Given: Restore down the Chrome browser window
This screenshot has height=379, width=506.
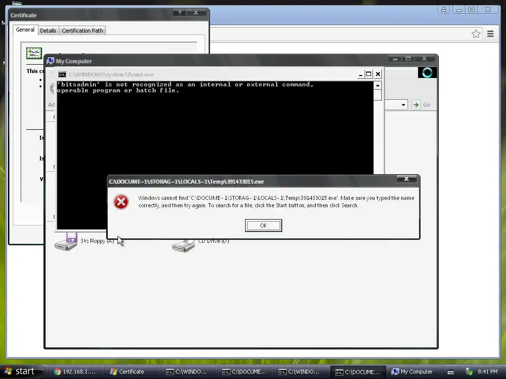Looking at the screenshot, I should (x=471, y=10).
